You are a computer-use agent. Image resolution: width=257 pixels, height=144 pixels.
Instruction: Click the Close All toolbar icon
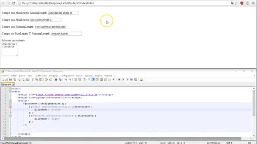[x=23, y=80]
